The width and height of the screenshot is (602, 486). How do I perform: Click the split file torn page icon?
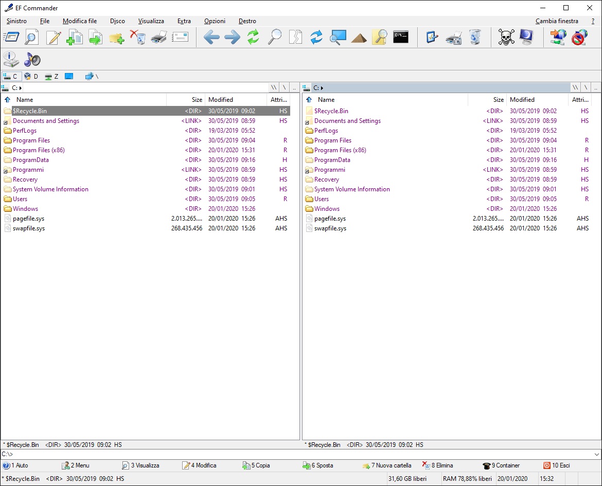click(x=296, y=37)
